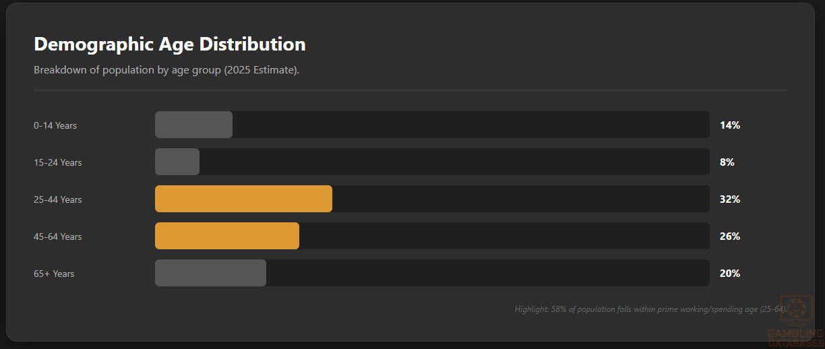Screen dimensions: 825x349
Task: Click the 14% value label
Action: pyautogui.click(x=730, y=125)
